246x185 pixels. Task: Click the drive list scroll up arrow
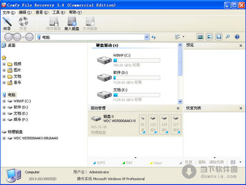(x=180, y=45)
